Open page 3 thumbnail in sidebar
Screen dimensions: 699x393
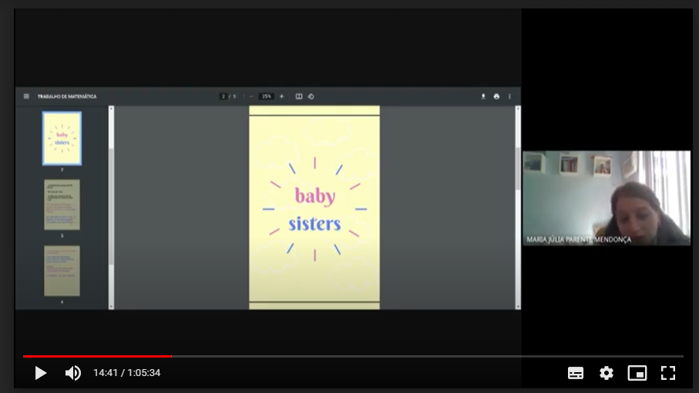pos(62,204)
